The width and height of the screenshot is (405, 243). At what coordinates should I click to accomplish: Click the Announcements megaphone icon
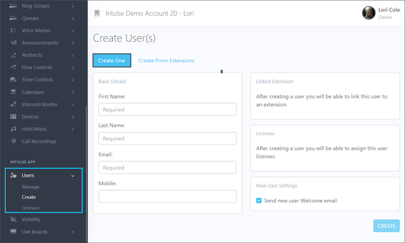pos(13,43)
